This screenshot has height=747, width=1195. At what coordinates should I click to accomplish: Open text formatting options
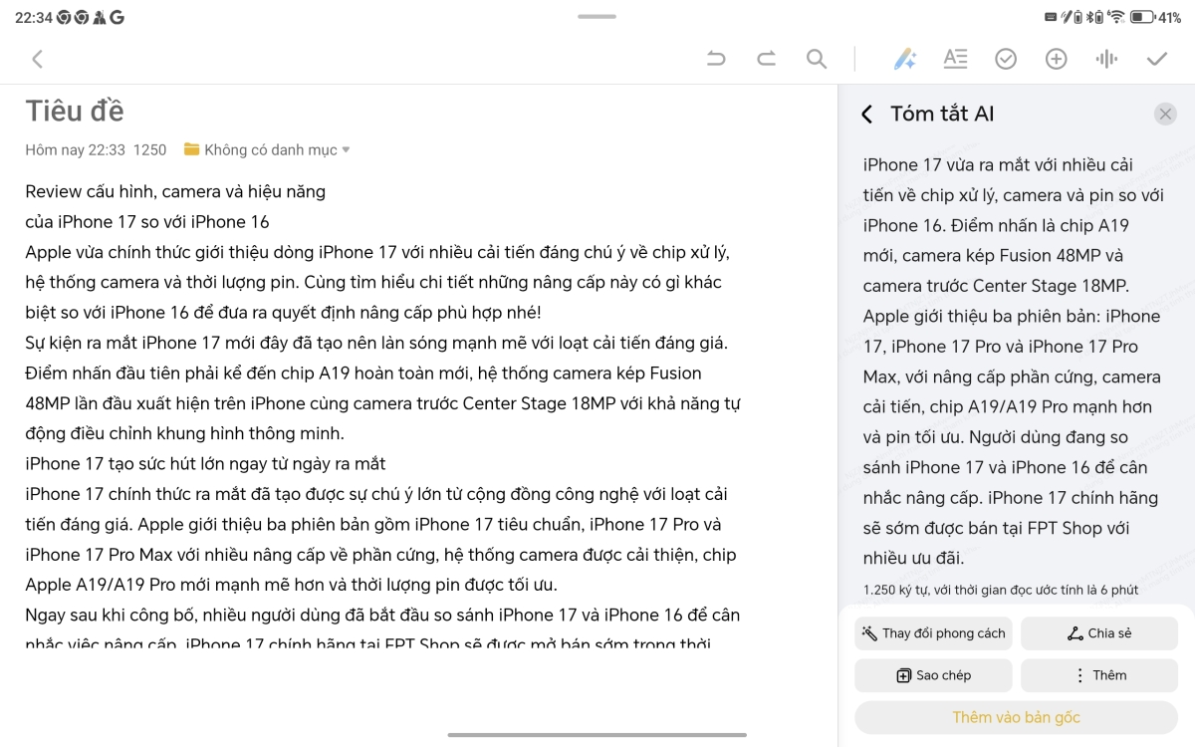[x=955, y=59]
